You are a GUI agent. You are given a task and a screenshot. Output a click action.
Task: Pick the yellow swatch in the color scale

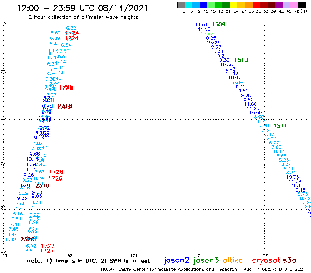(x=234, y=5)
